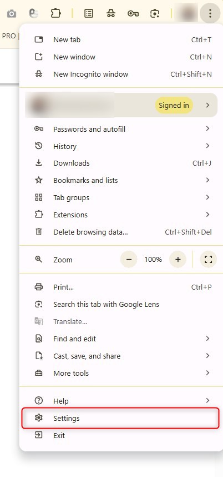Click the incognito-style spy extension icon
The image size is (223, 477).
(x=111, y=13)
